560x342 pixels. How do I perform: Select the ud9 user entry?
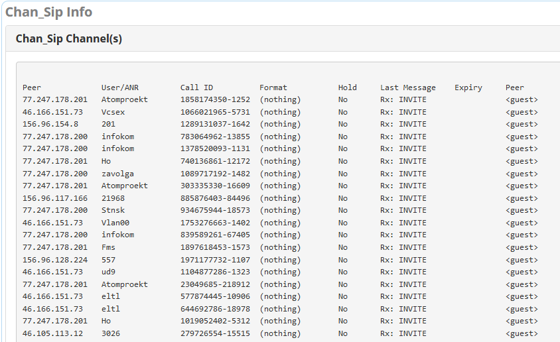109,272
